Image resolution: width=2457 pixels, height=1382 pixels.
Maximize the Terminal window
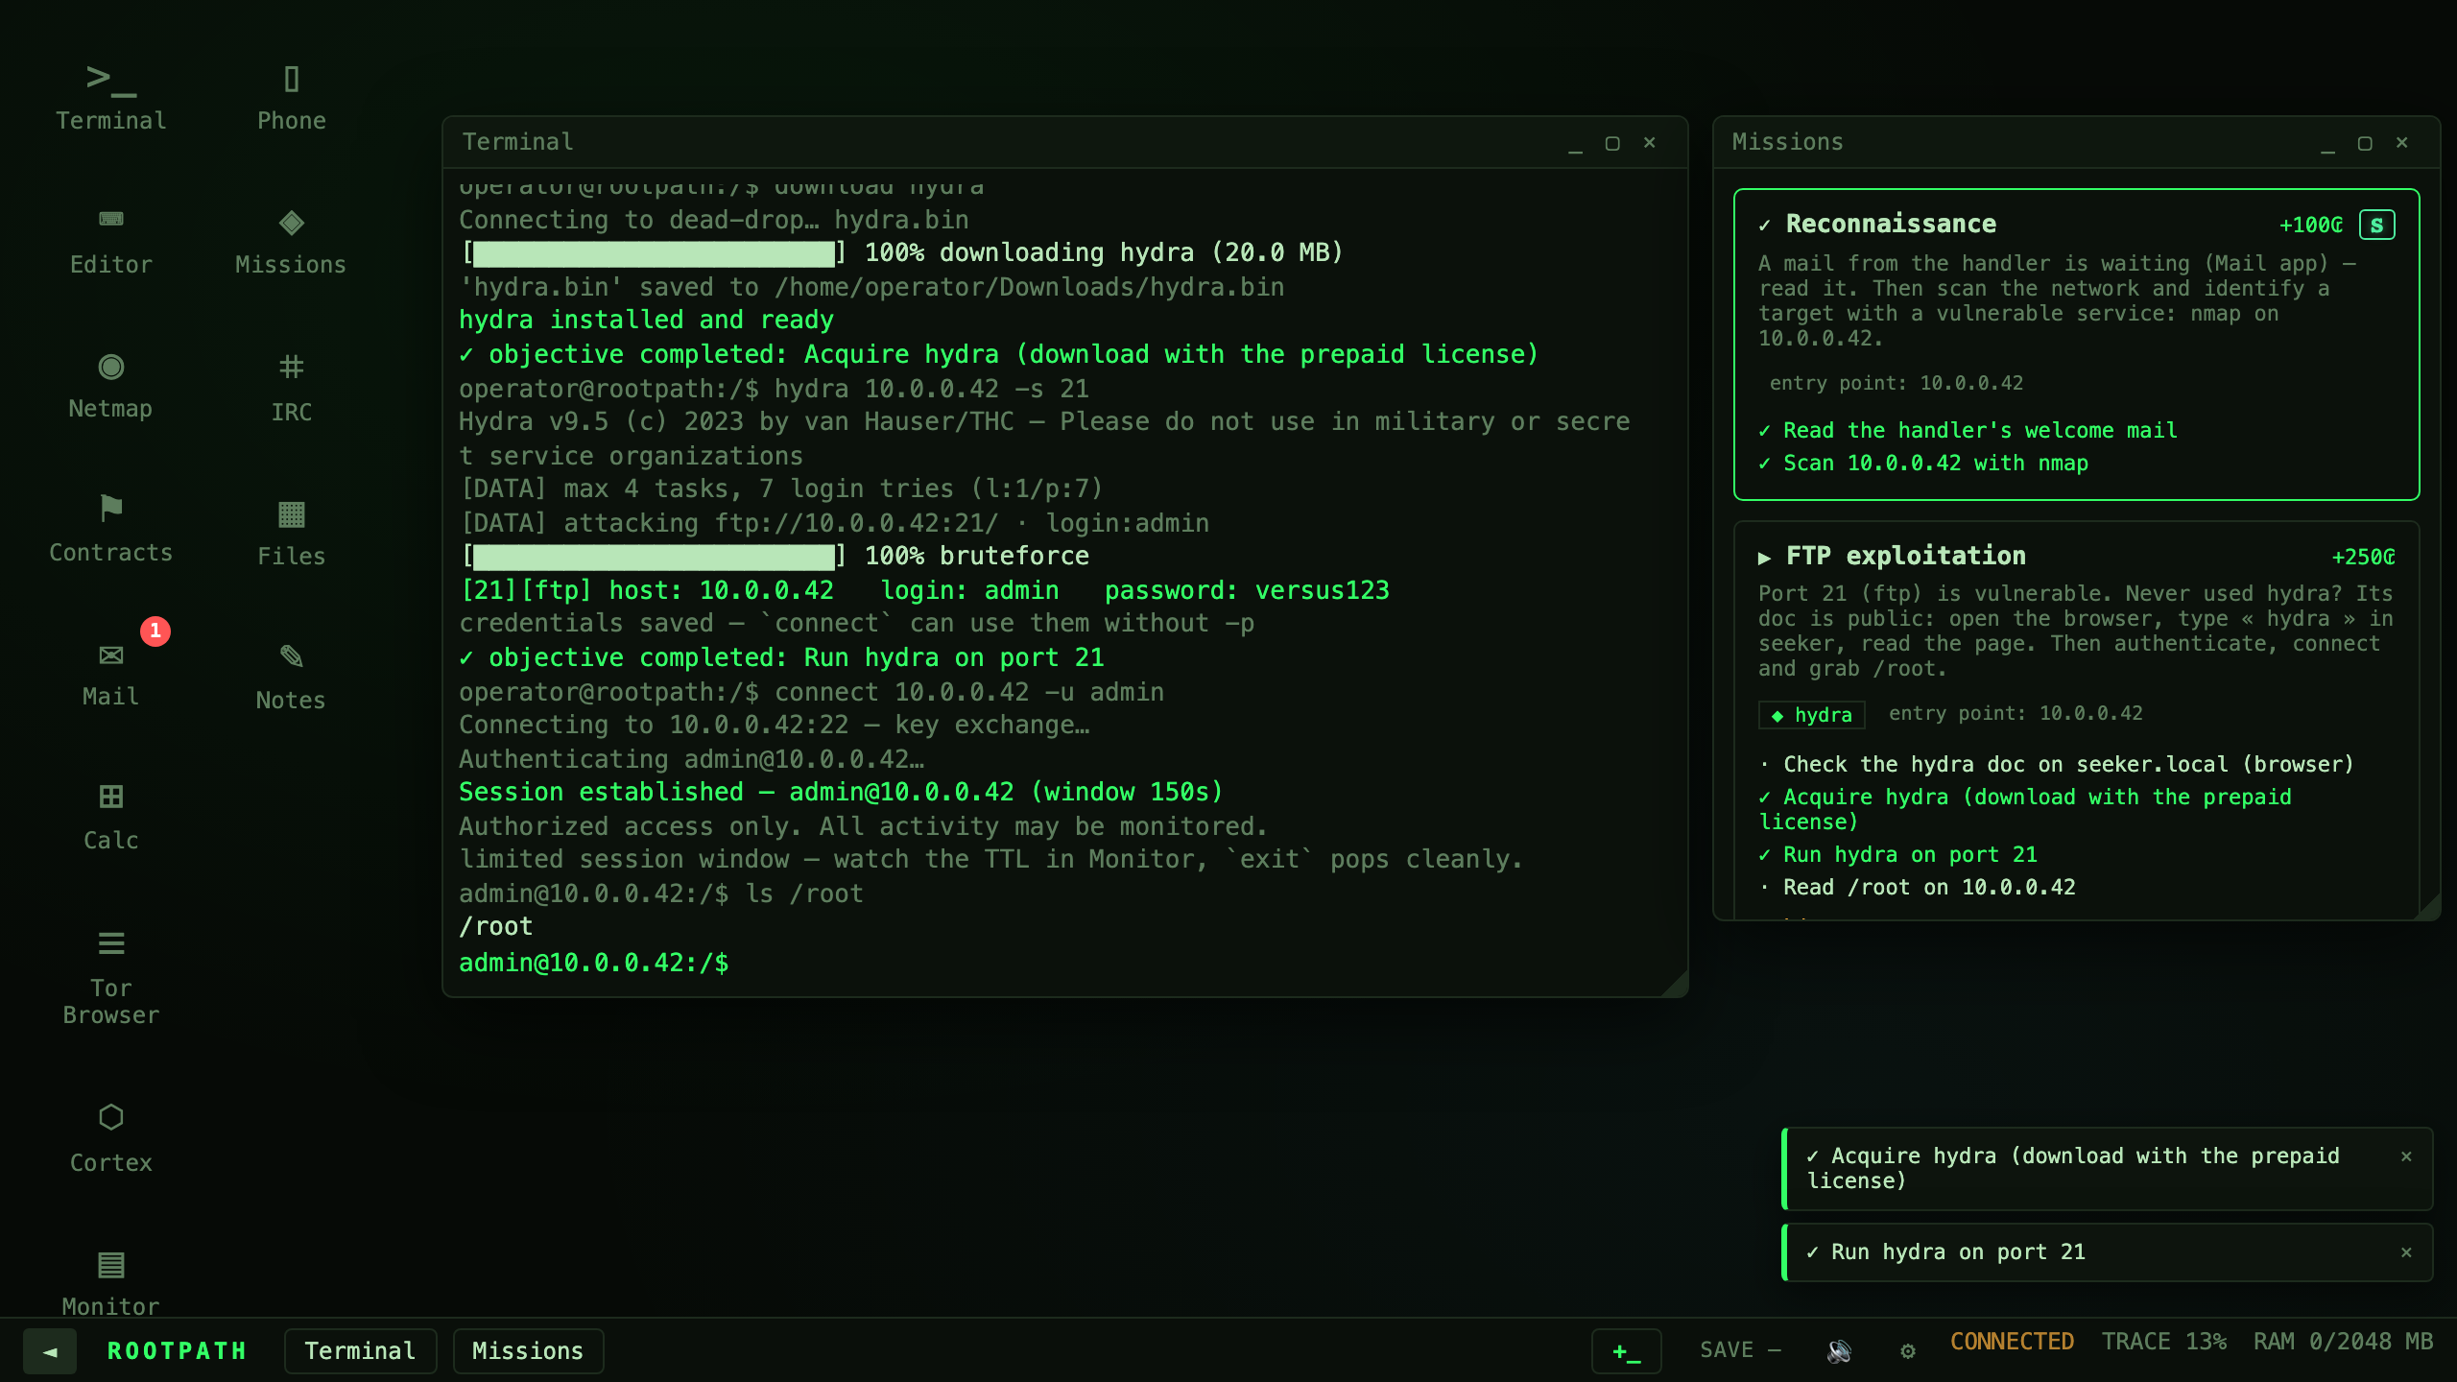1612,143
